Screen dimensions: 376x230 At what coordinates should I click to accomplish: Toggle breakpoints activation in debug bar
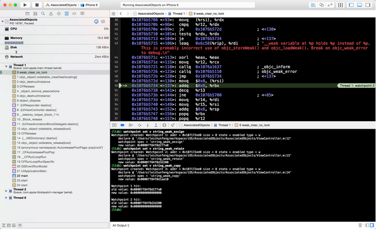122,125
